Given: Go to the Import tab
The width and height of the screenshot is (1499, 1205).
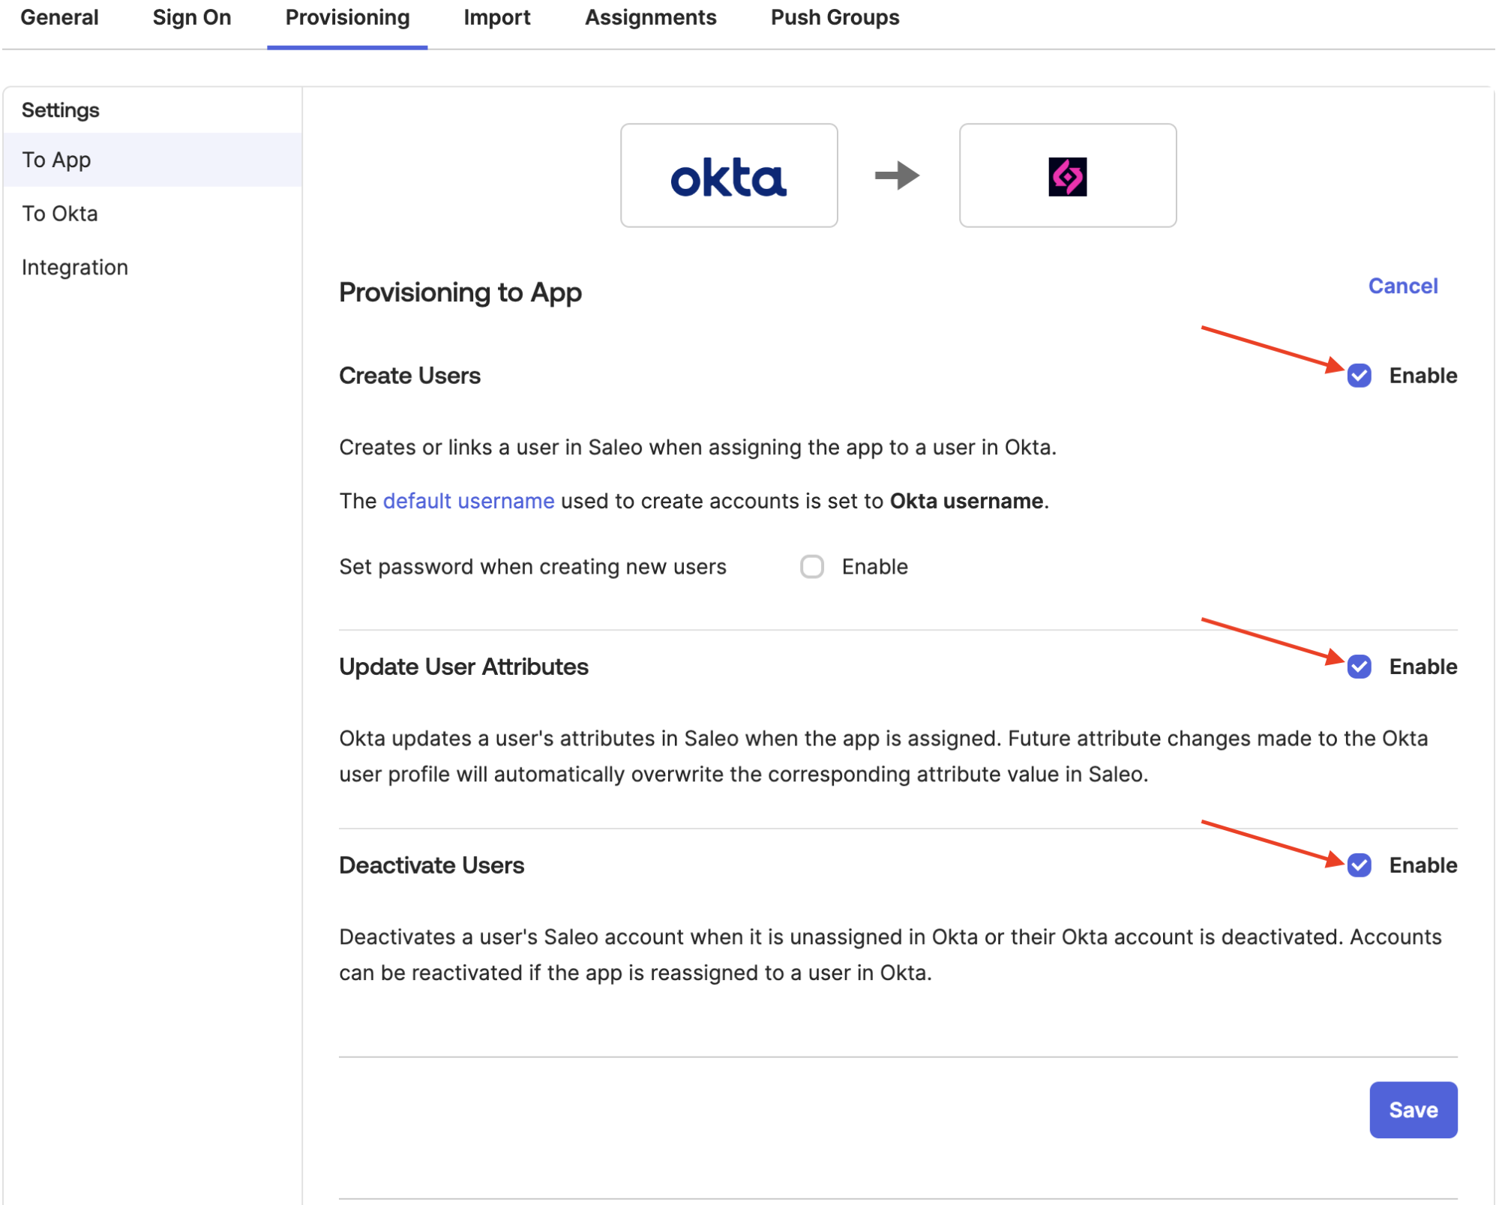Looking at the screenshot, I should [496, 17].
